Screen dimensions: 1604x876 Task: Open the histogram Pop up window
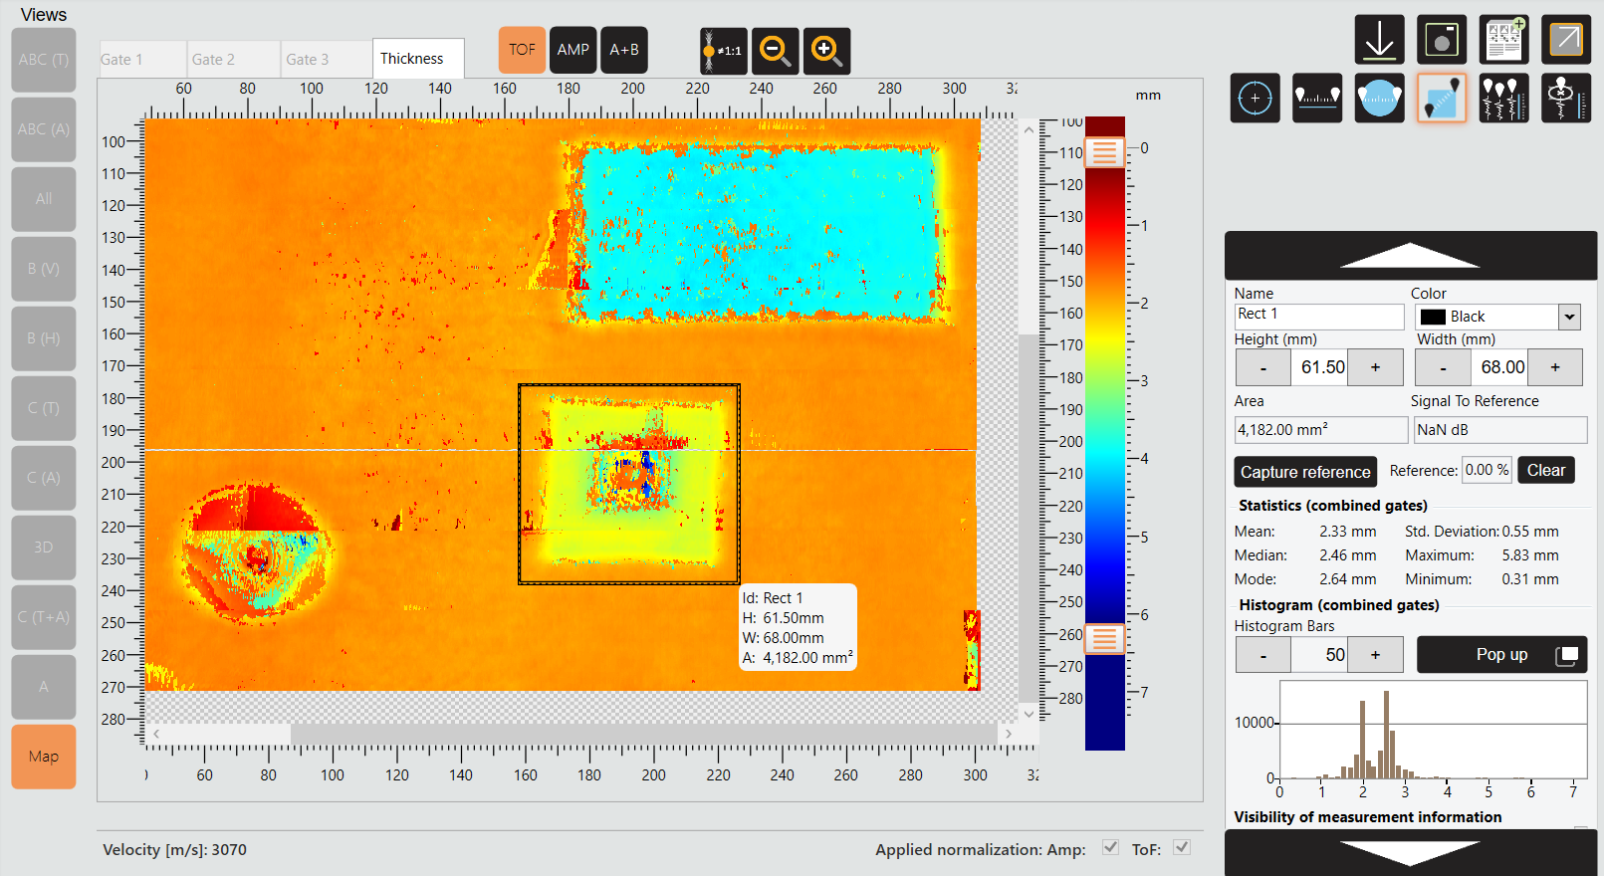point(1501,654)
